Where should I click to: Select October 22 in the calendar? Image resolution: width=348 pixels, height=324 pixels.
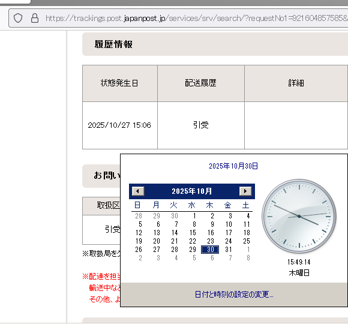coord(193,241)
